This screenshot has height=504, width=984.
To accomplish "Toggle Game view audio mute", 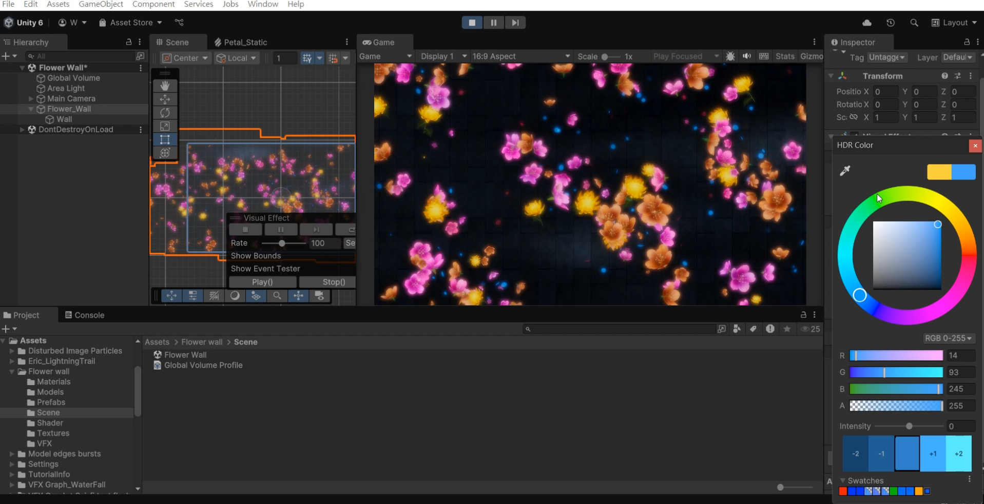I will pos(747,56).
